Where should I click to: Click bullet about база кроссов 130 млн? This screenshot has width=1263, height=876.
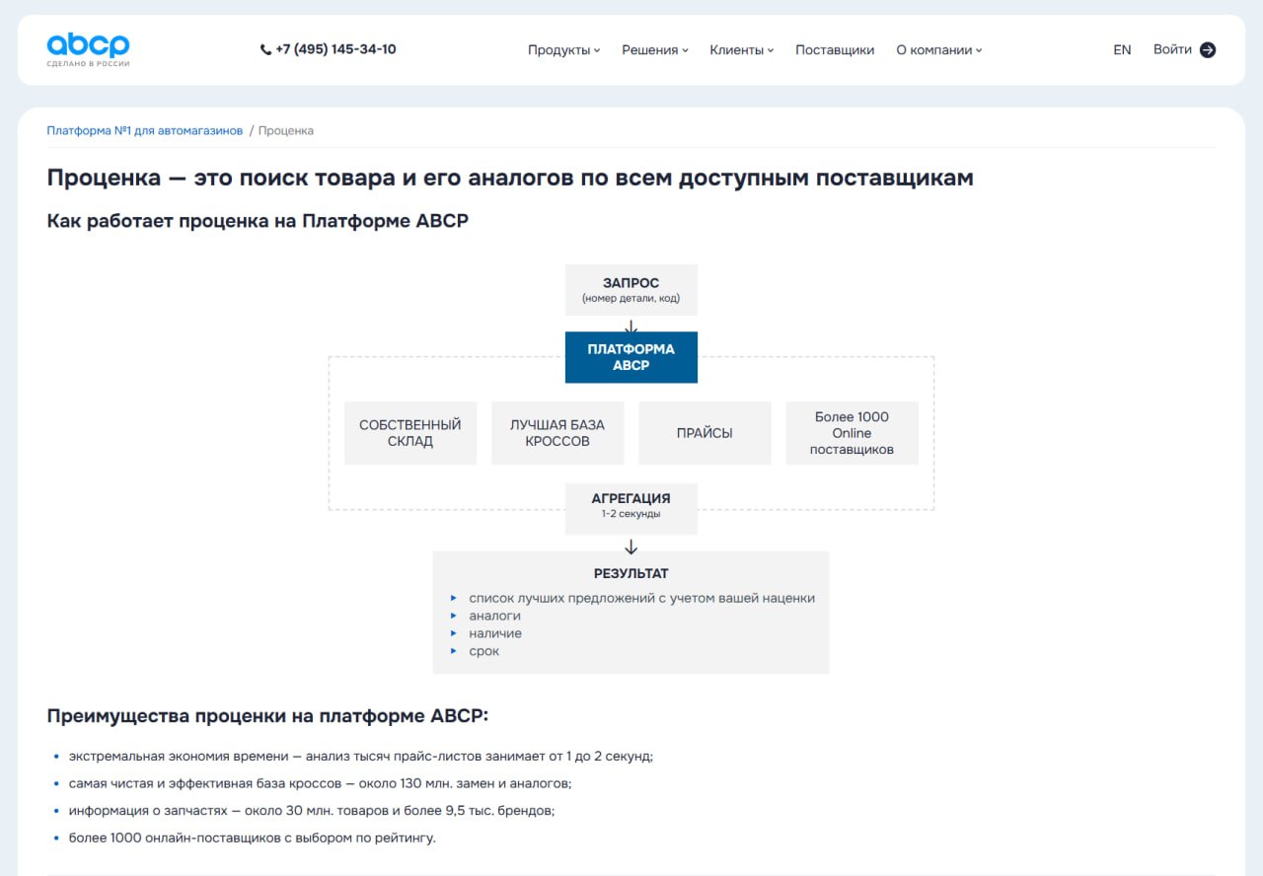point(321,783)
